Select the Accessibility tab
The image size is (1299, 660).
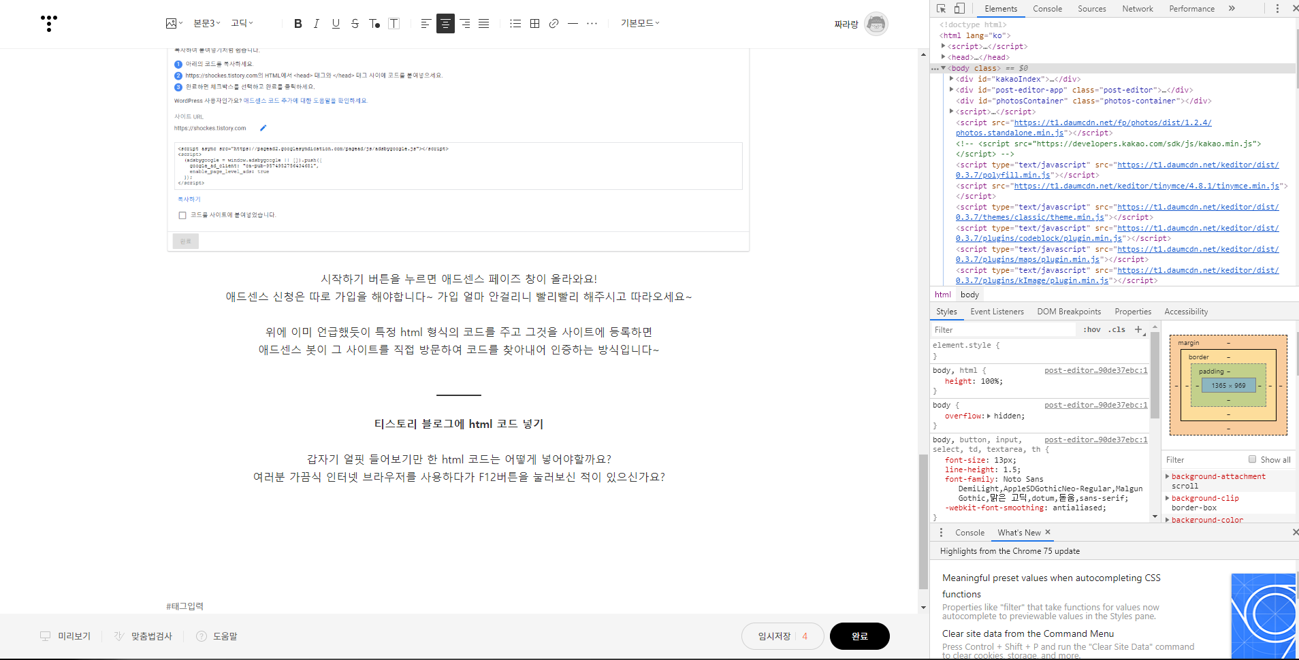1186,312
